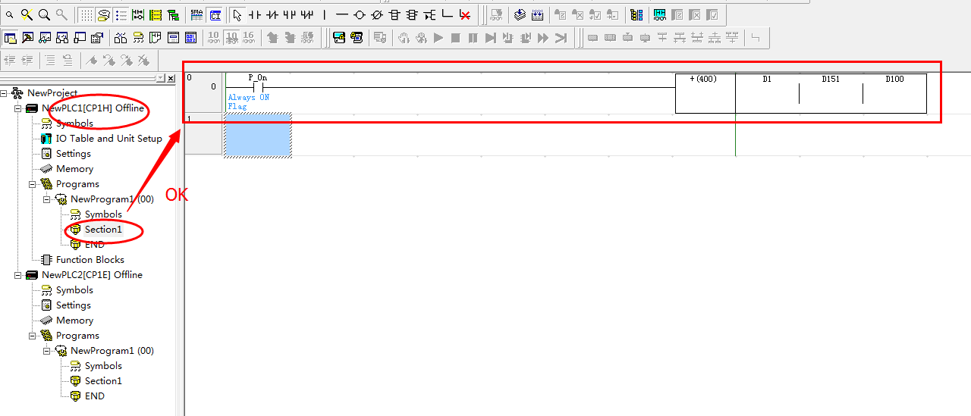Insert a new normally open contact

(255, 14)
